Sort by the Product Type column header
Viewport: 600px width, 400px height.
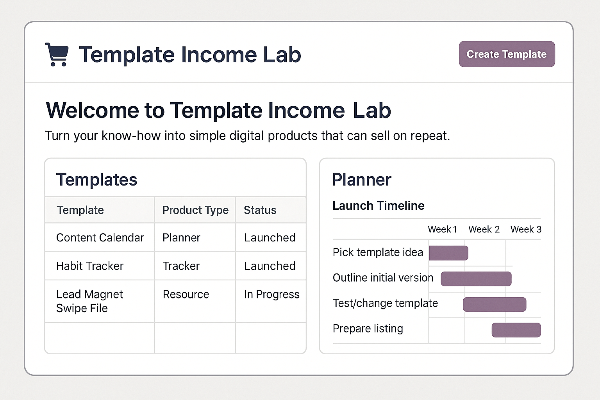pyautogui.click(x=195, y=210)
